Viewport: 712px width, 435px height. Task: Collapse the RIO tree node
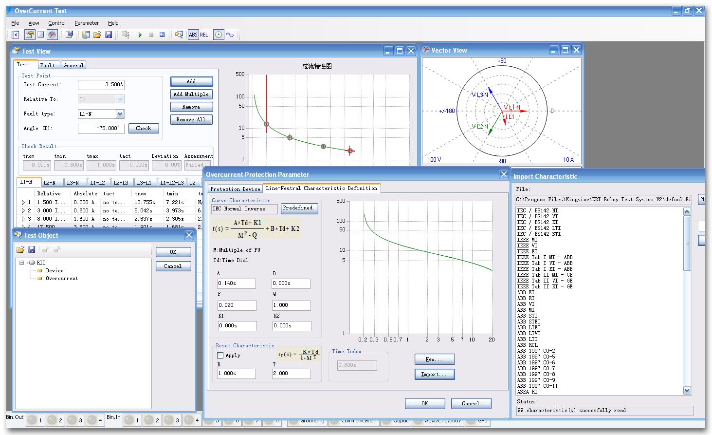coord(22,263)
